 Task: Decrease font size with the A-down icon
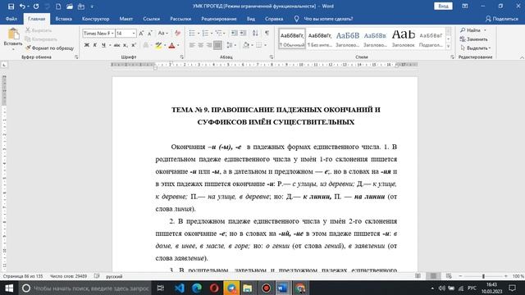tap(149, 33)
